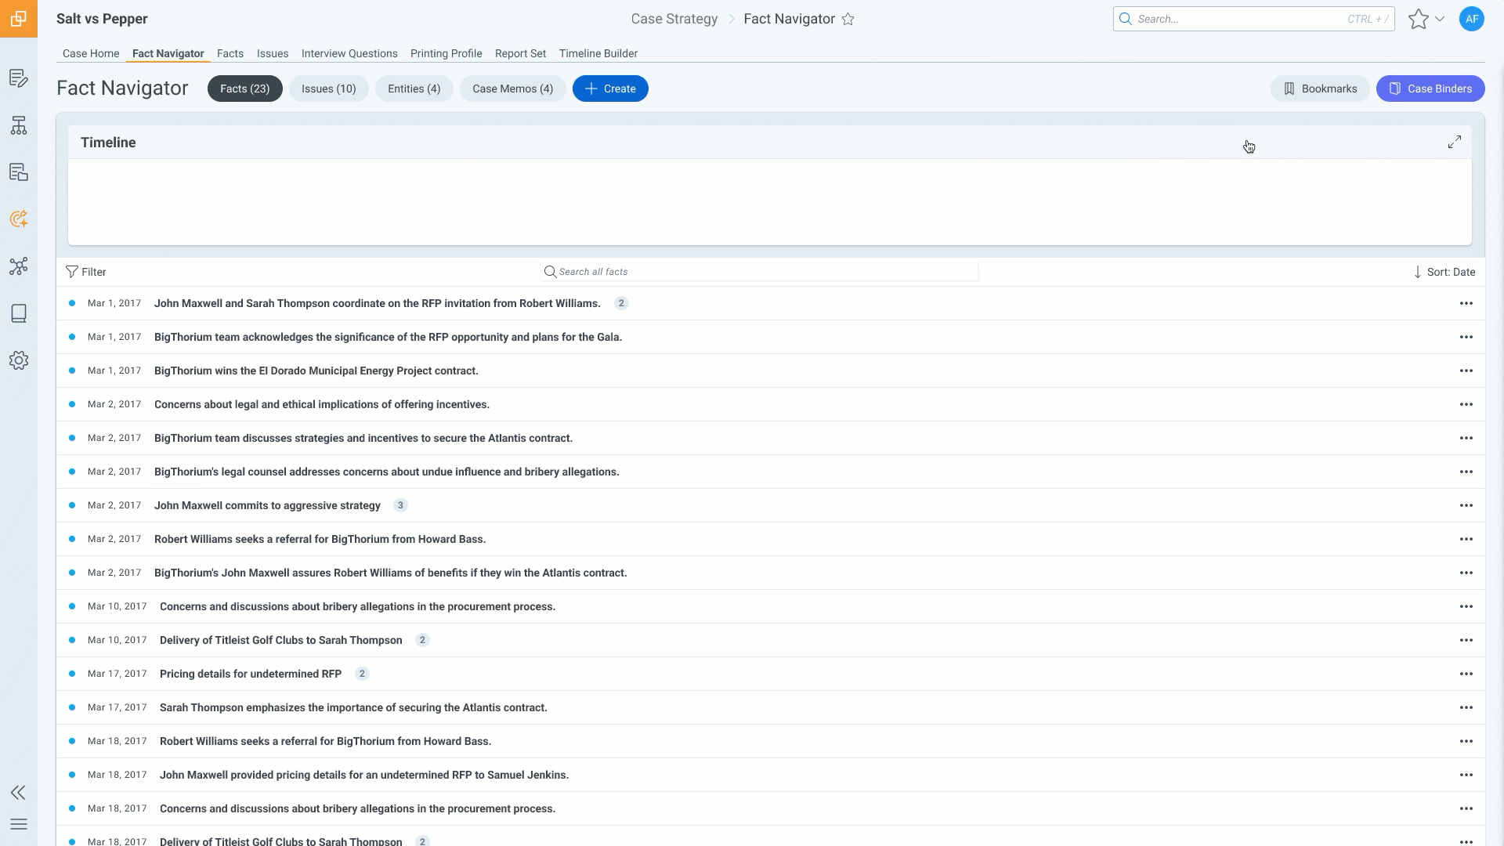This screenshot has width=1504, height=846.
Task: Open Mar 2 Robert Williams seeks referral fact
Action: click(320, 539)
